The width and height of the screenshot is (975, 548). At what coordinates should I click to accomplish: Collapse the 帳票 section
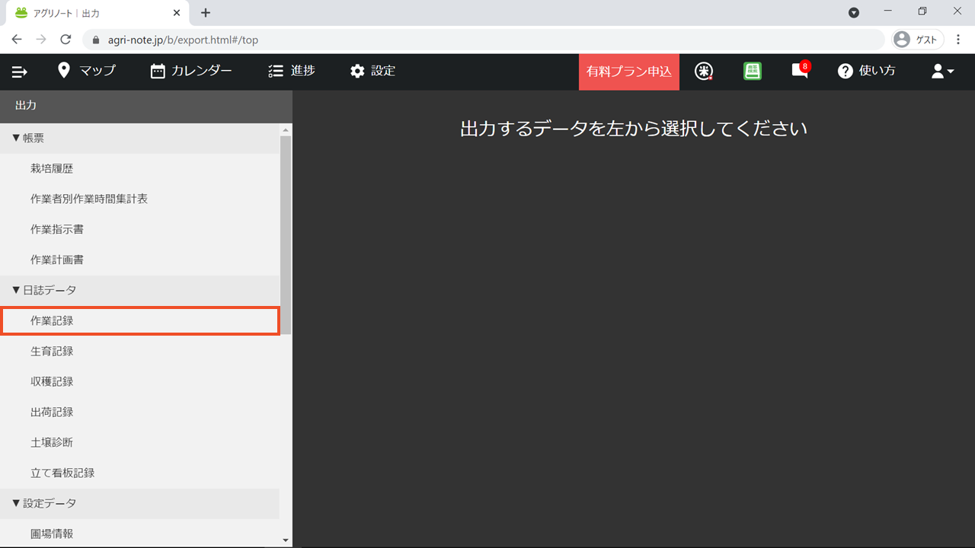tap(140, 138)
